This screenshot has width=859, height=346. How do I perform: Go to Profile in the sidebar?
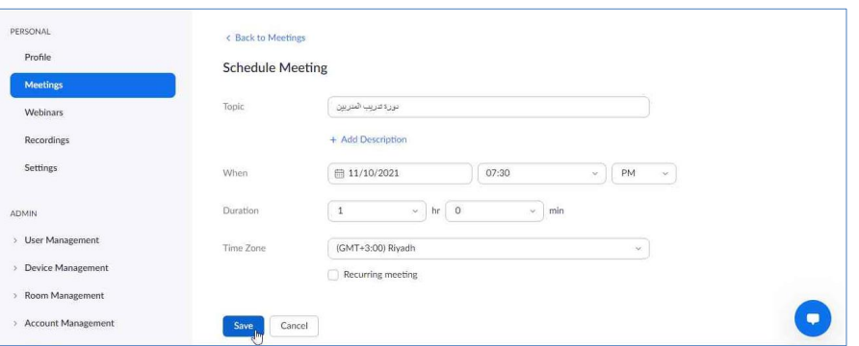(x=38, y=58)
